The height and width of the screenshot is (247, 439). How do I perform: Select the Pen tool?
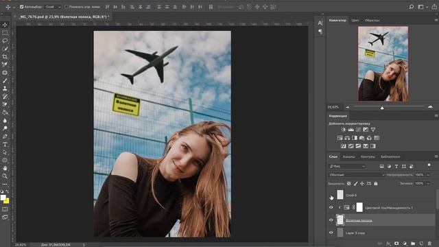[x=5, y=137]
